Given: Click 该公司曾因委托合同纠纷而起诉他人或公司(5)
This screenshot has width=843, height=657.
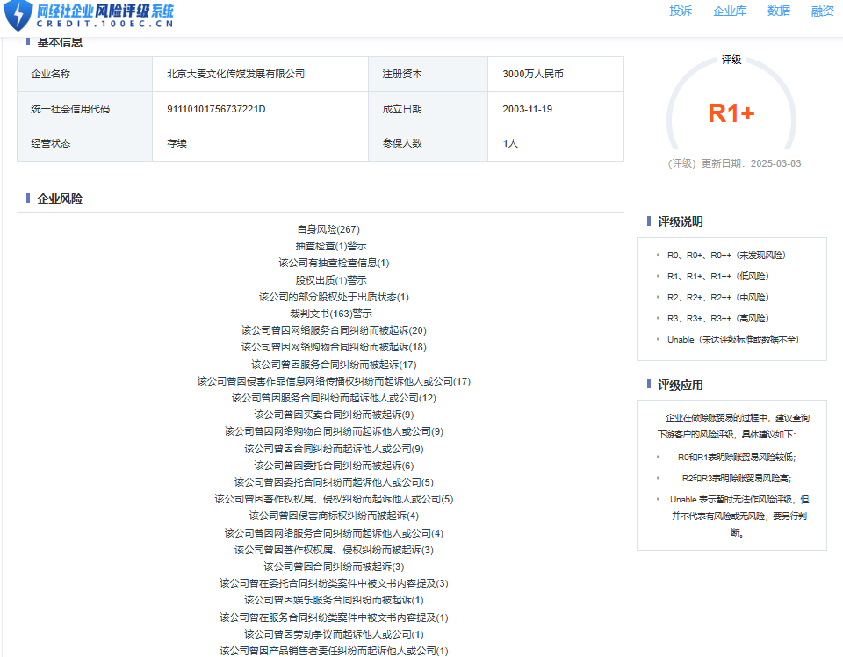Looking at the screenshot, I should (x=334, y=483).
